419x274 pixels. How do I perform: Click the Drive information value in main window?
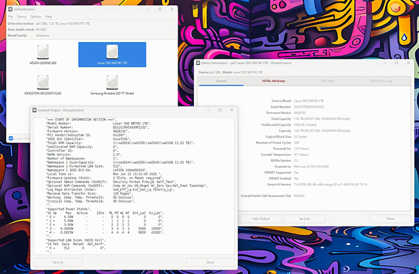tap(63, 24)
